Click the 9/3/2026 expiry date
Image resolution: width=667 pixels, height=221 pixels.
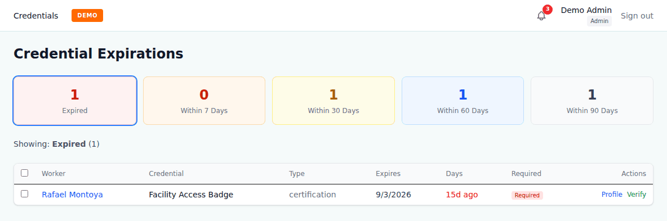click(x=393, y=195)
